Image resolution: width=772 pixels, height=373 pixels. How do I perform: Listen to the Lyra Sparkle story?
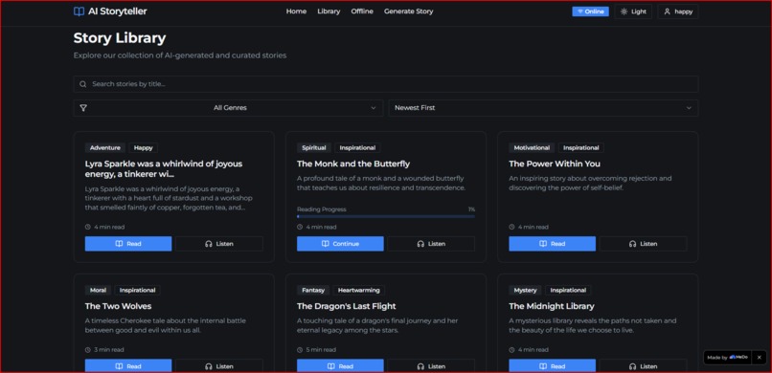(x=219, y=244)
